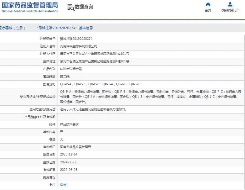Click the 变更情况 row label

(49, 177)
